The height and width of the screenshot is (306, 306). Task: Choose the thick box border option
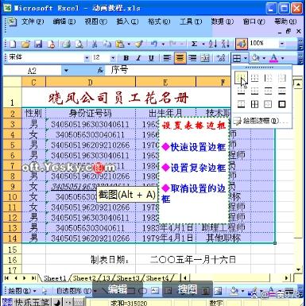coord(282,104)
